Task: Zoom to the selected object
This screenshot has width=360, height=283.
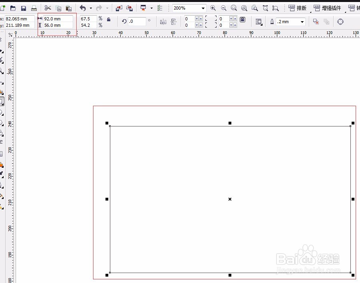Action: (x=234, y=8)
